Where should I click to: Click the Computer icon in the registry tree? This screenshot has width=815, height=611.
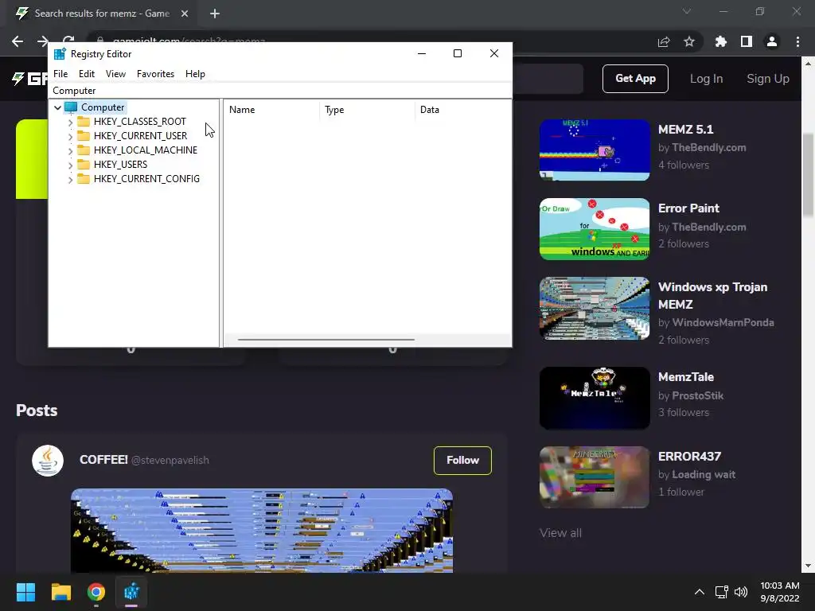coord(71,107)
